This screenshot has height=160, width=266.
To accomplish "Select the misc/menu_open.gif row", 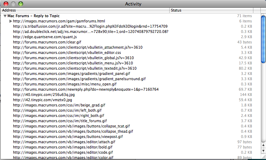I will point(131,84).
